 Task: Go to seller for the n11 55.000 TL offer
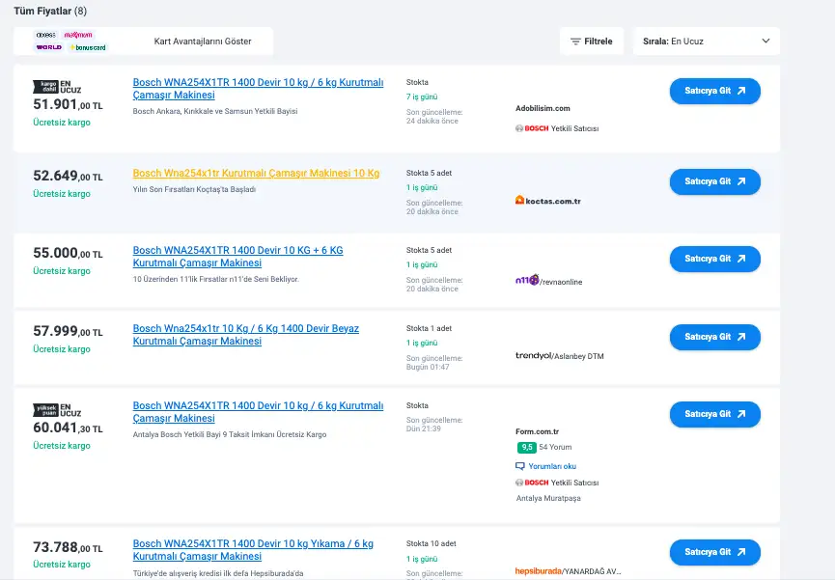[714, 259]
